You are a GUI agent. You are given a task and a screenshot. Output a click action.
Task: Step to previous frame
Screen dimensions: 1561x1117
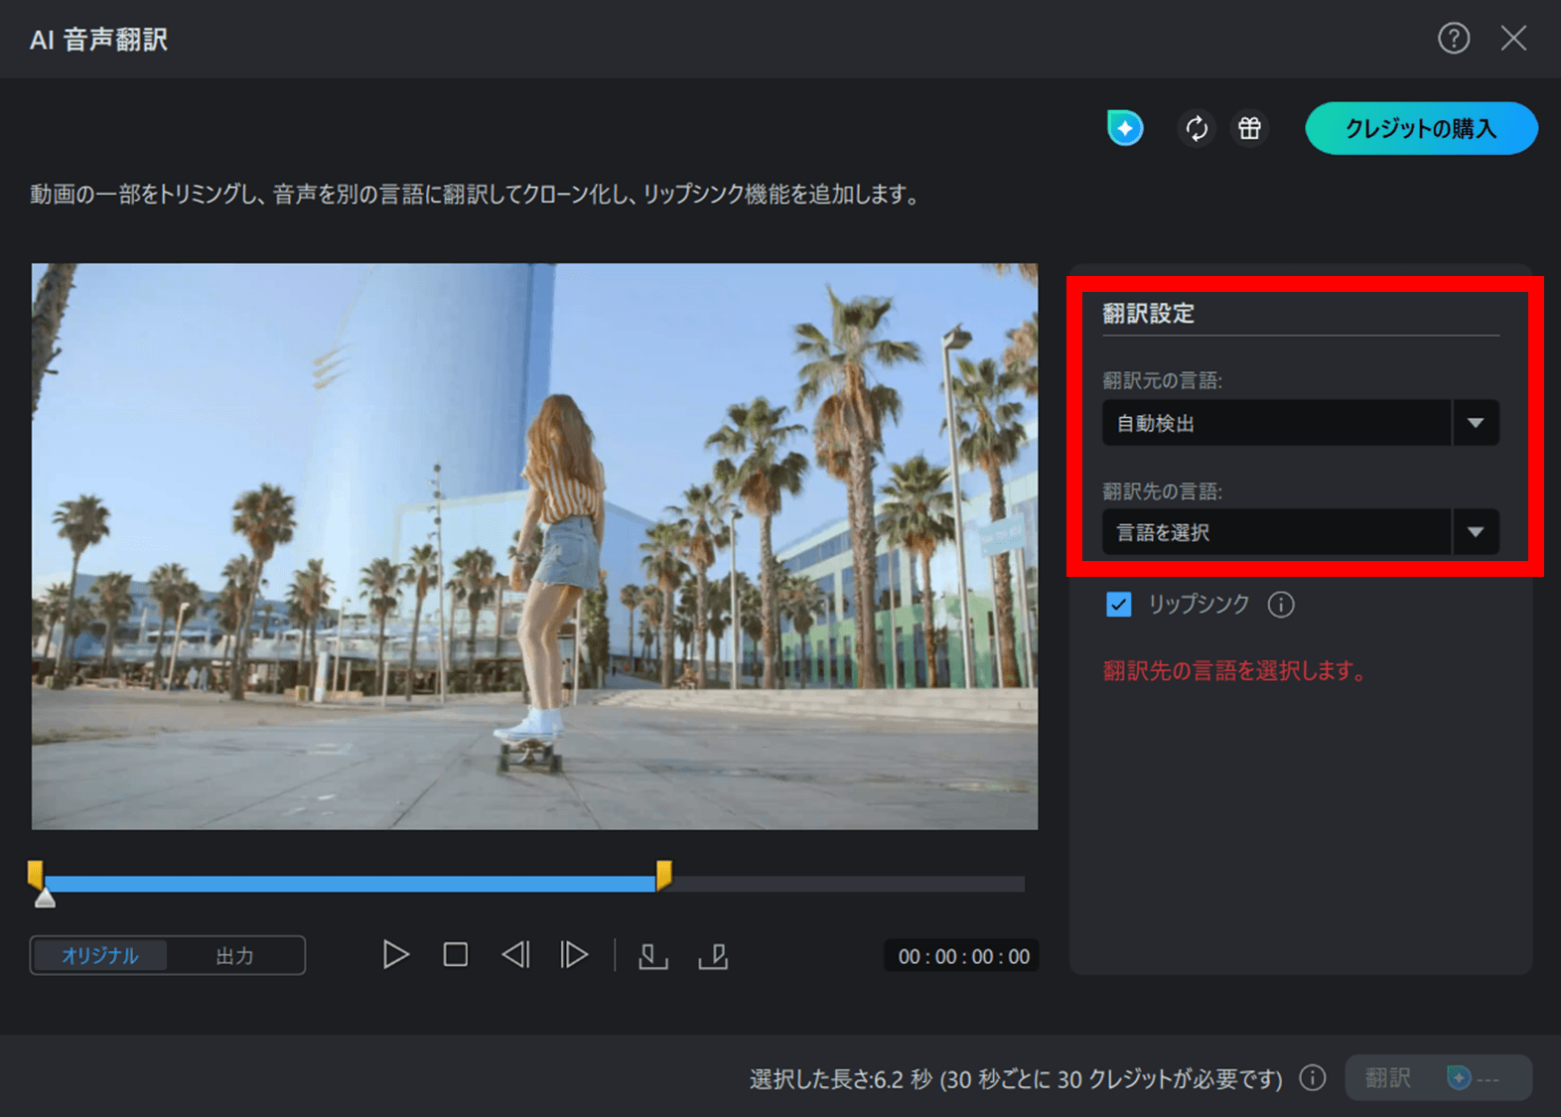point(515,955)
